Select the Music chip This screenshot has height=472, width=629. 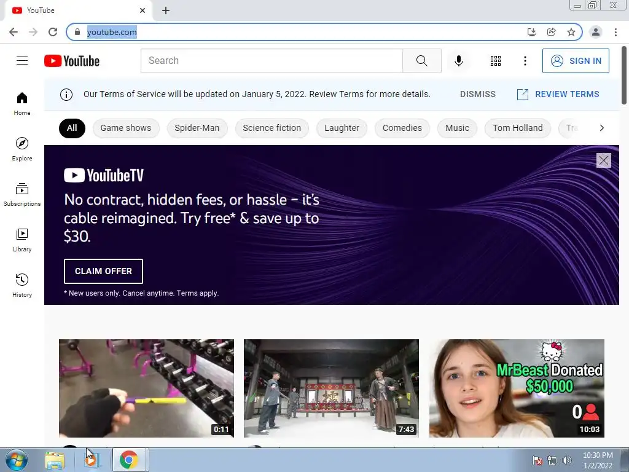457,128
